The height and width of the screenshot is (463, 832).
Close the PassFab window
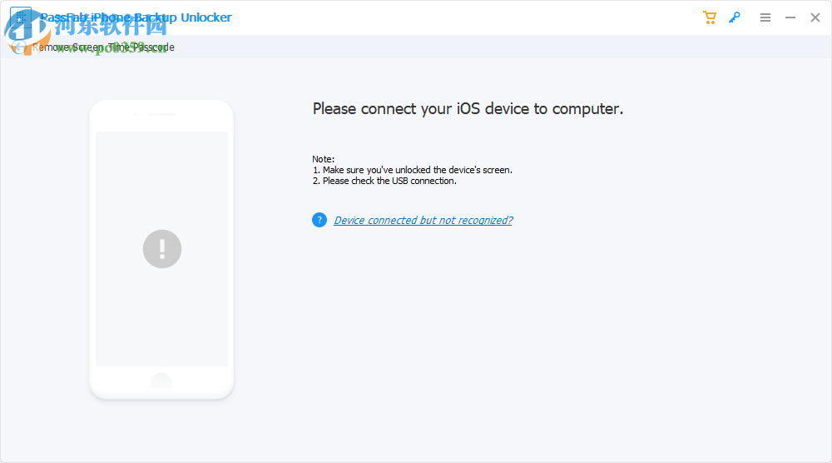(815, 17)
